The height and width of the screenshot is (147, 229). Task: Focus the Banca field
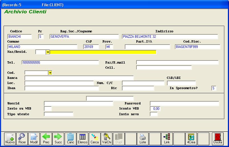(79, 78)
